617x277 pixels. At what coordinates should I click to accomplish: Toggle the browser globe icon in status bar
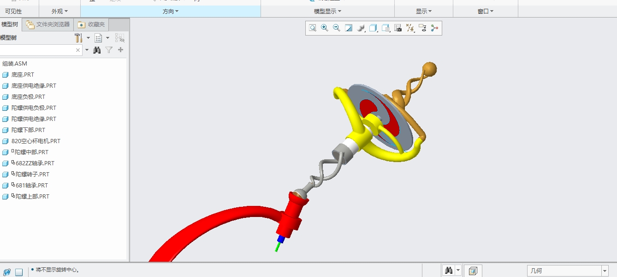pos(7,272)
